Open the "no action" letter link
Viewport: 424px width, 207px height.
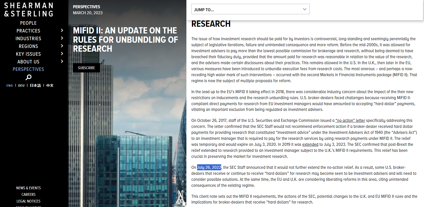click(x=350, y=121)
